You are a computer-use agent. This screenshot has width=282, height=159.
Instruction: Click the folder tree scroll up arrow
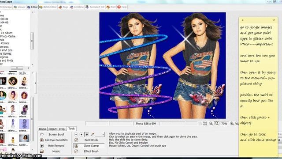click(32, 12)
